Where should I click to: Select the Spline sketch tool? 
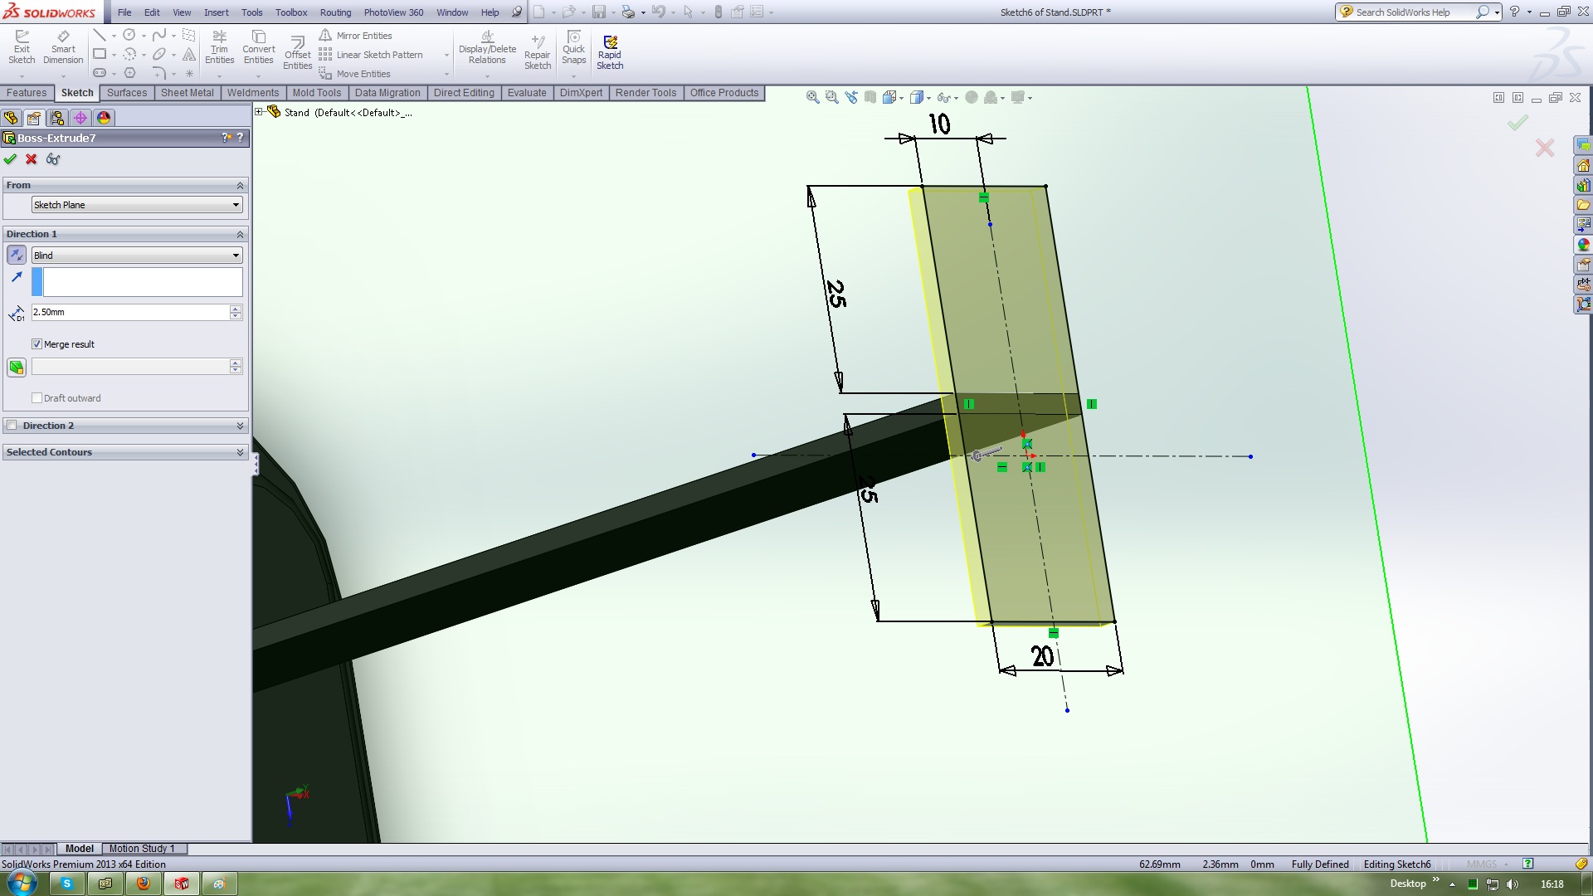(159, 35)
